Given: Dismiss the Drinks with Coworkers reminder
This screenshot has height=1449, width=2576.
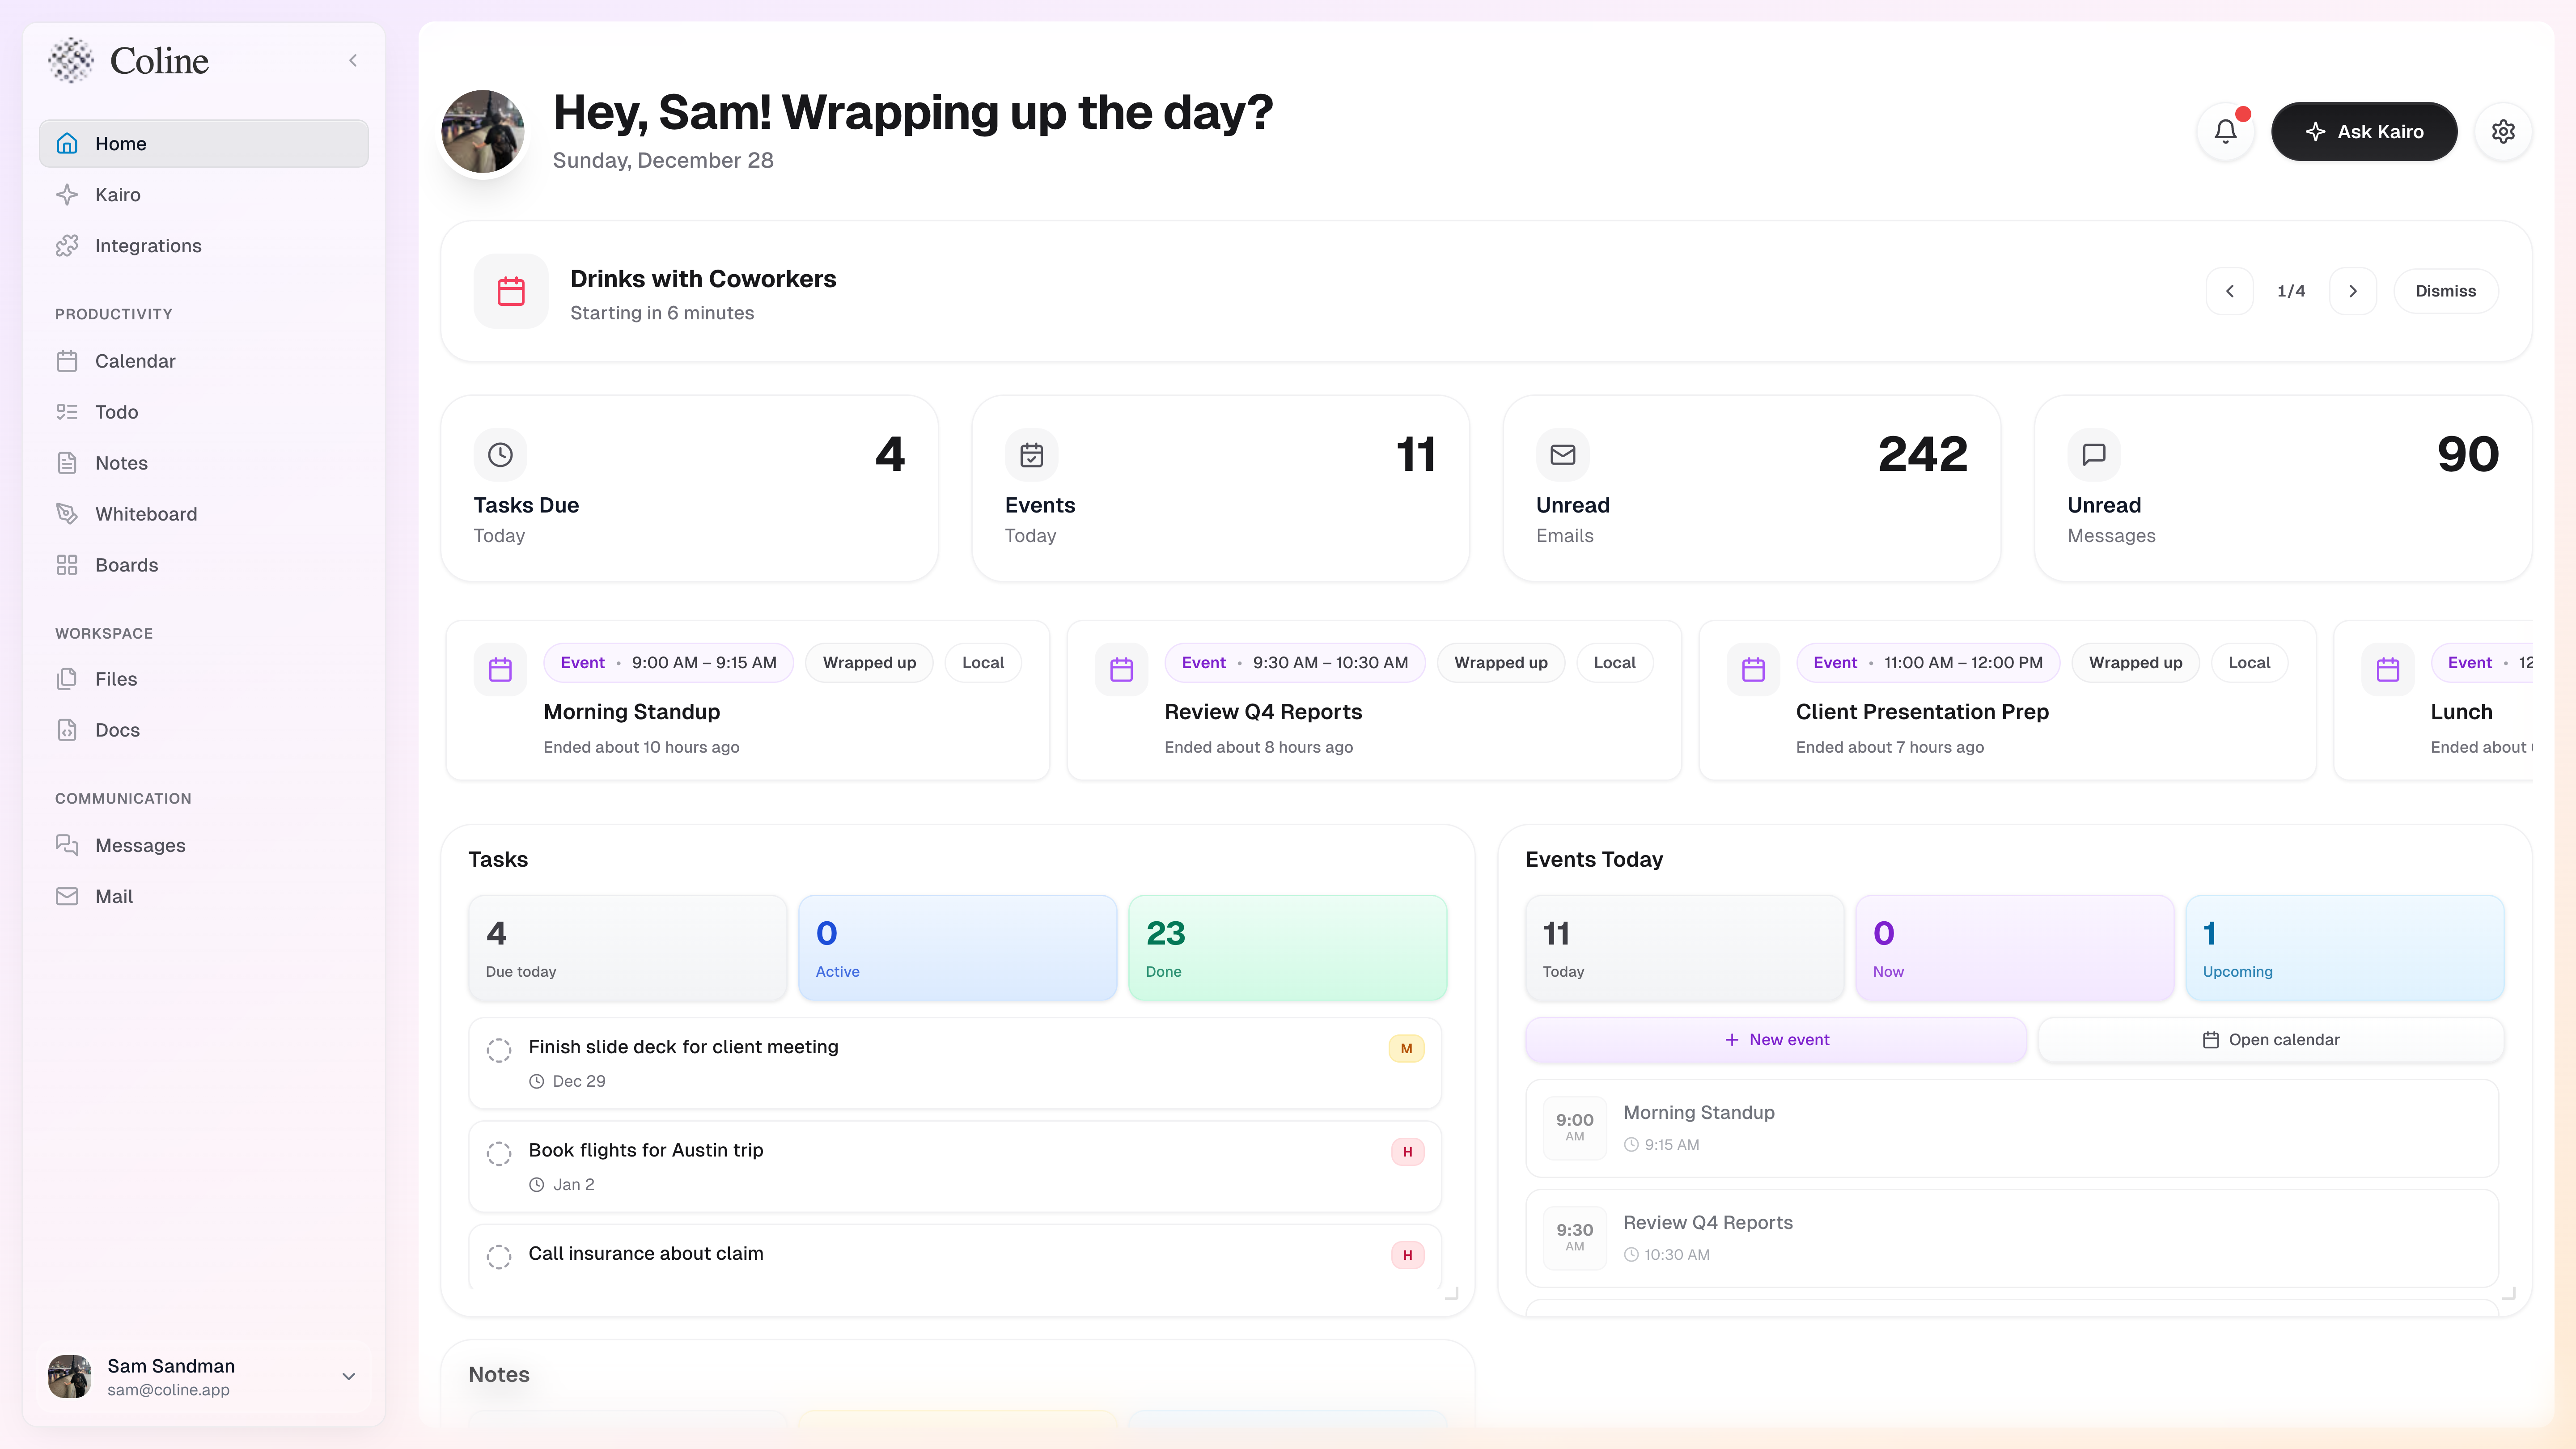Looking at the screenshot, I should [2446, 291].
